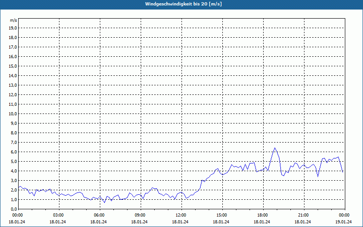Click the 18.01.24 date under 09:00
363x227 pixels.
coord(139,222)
